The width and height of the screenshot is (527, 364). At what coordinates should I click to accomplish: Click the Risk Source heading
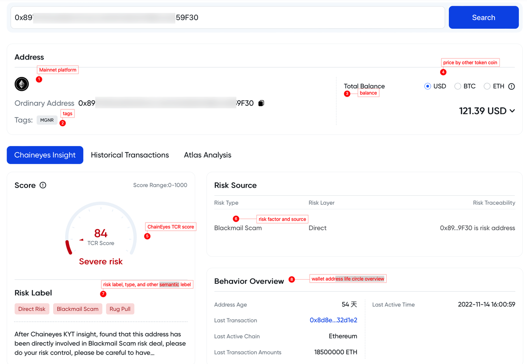(236, 185)
